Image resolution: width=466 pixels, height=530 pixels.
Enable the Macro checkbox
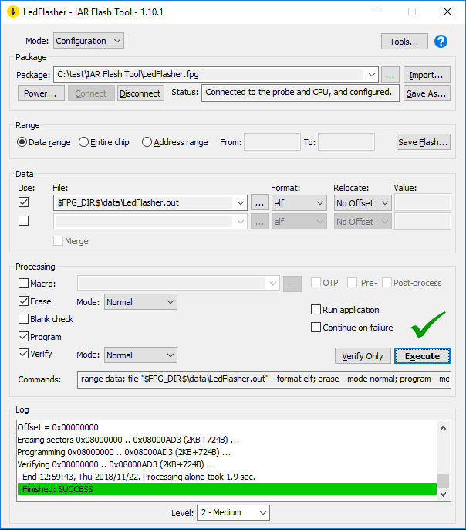(24, 283)
